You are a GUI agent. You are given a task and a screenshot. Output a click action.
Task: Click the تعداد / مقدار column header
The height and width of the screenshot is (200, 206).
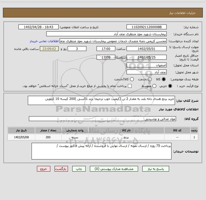coord(48,130)
